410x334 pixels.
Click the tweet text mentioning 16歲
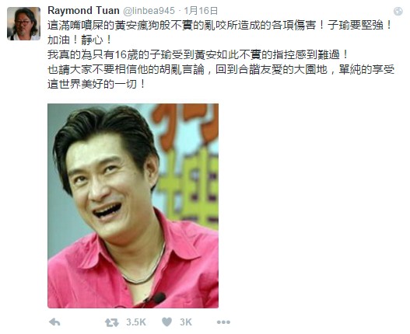pyautogui.click(x=198, y=55)
